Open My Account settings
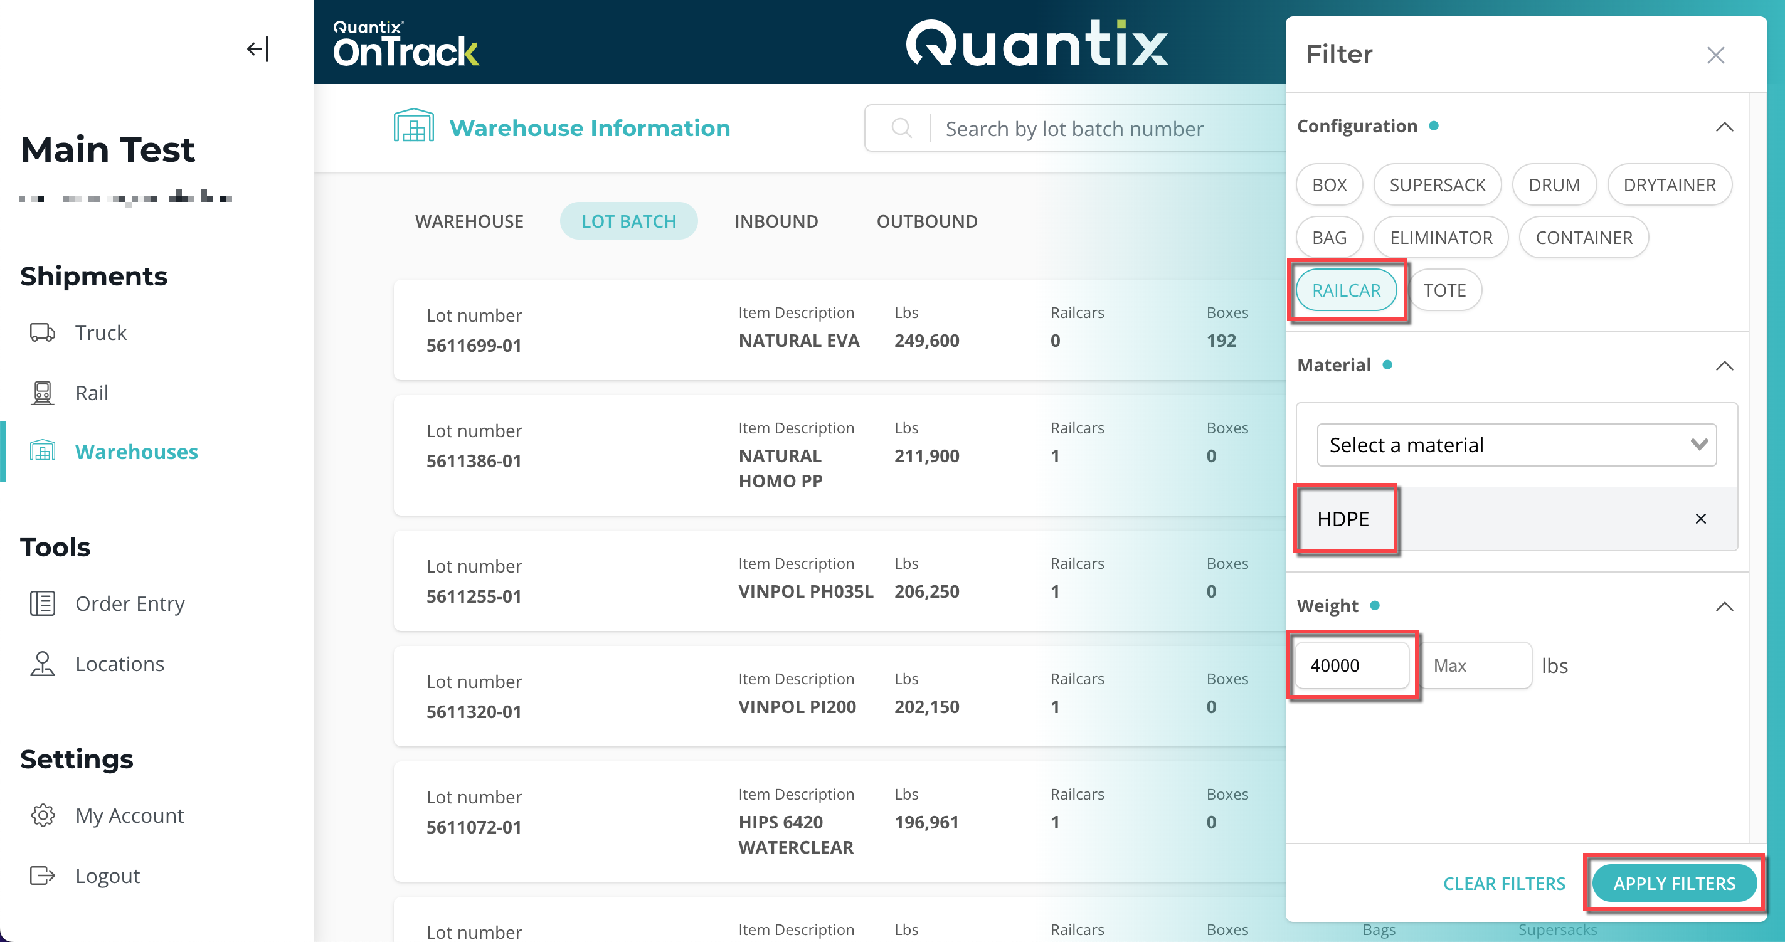This screenshot has height=942, width=1785. [x=129, y=815]
